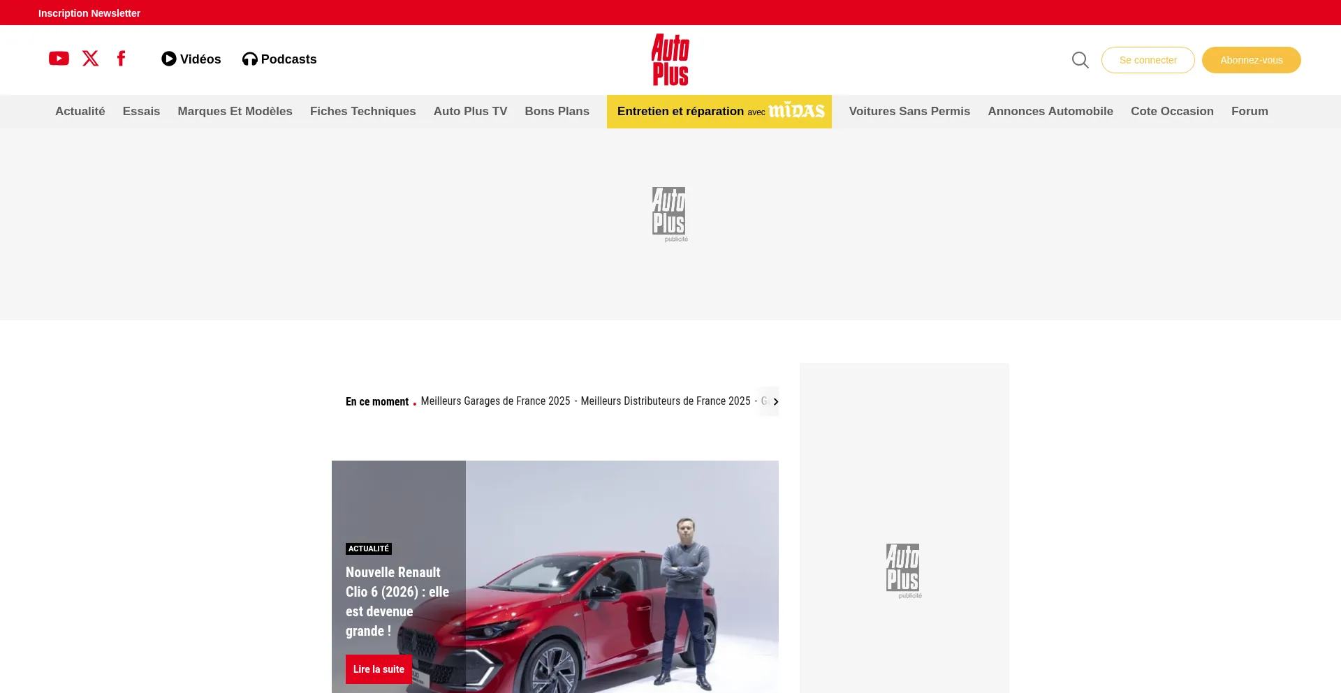Click the Se connecter button
1341x693 pixels.
coord(1148,60)
